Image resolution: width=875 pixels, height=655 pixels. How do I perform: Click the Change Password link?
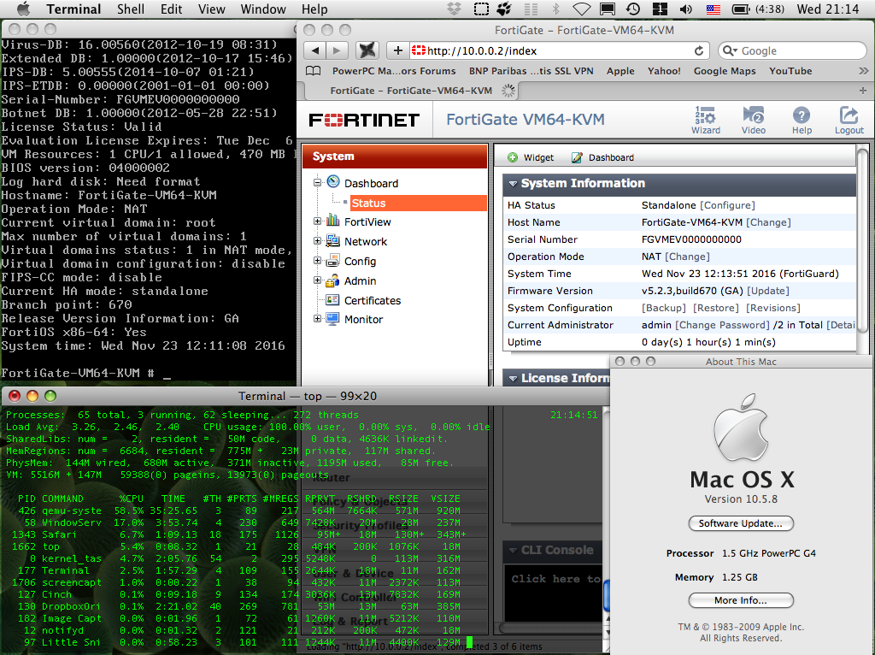723,325
